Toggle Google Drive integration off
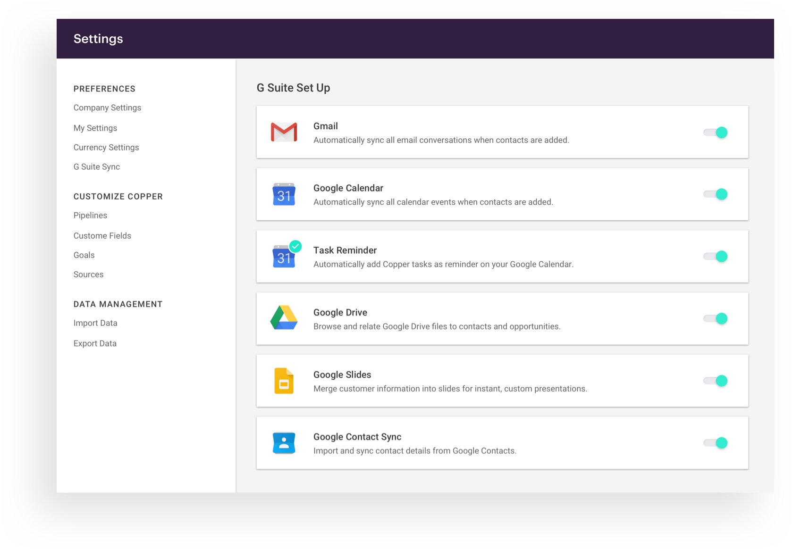The width and height of the screenshot is (793, 549). 716,319
